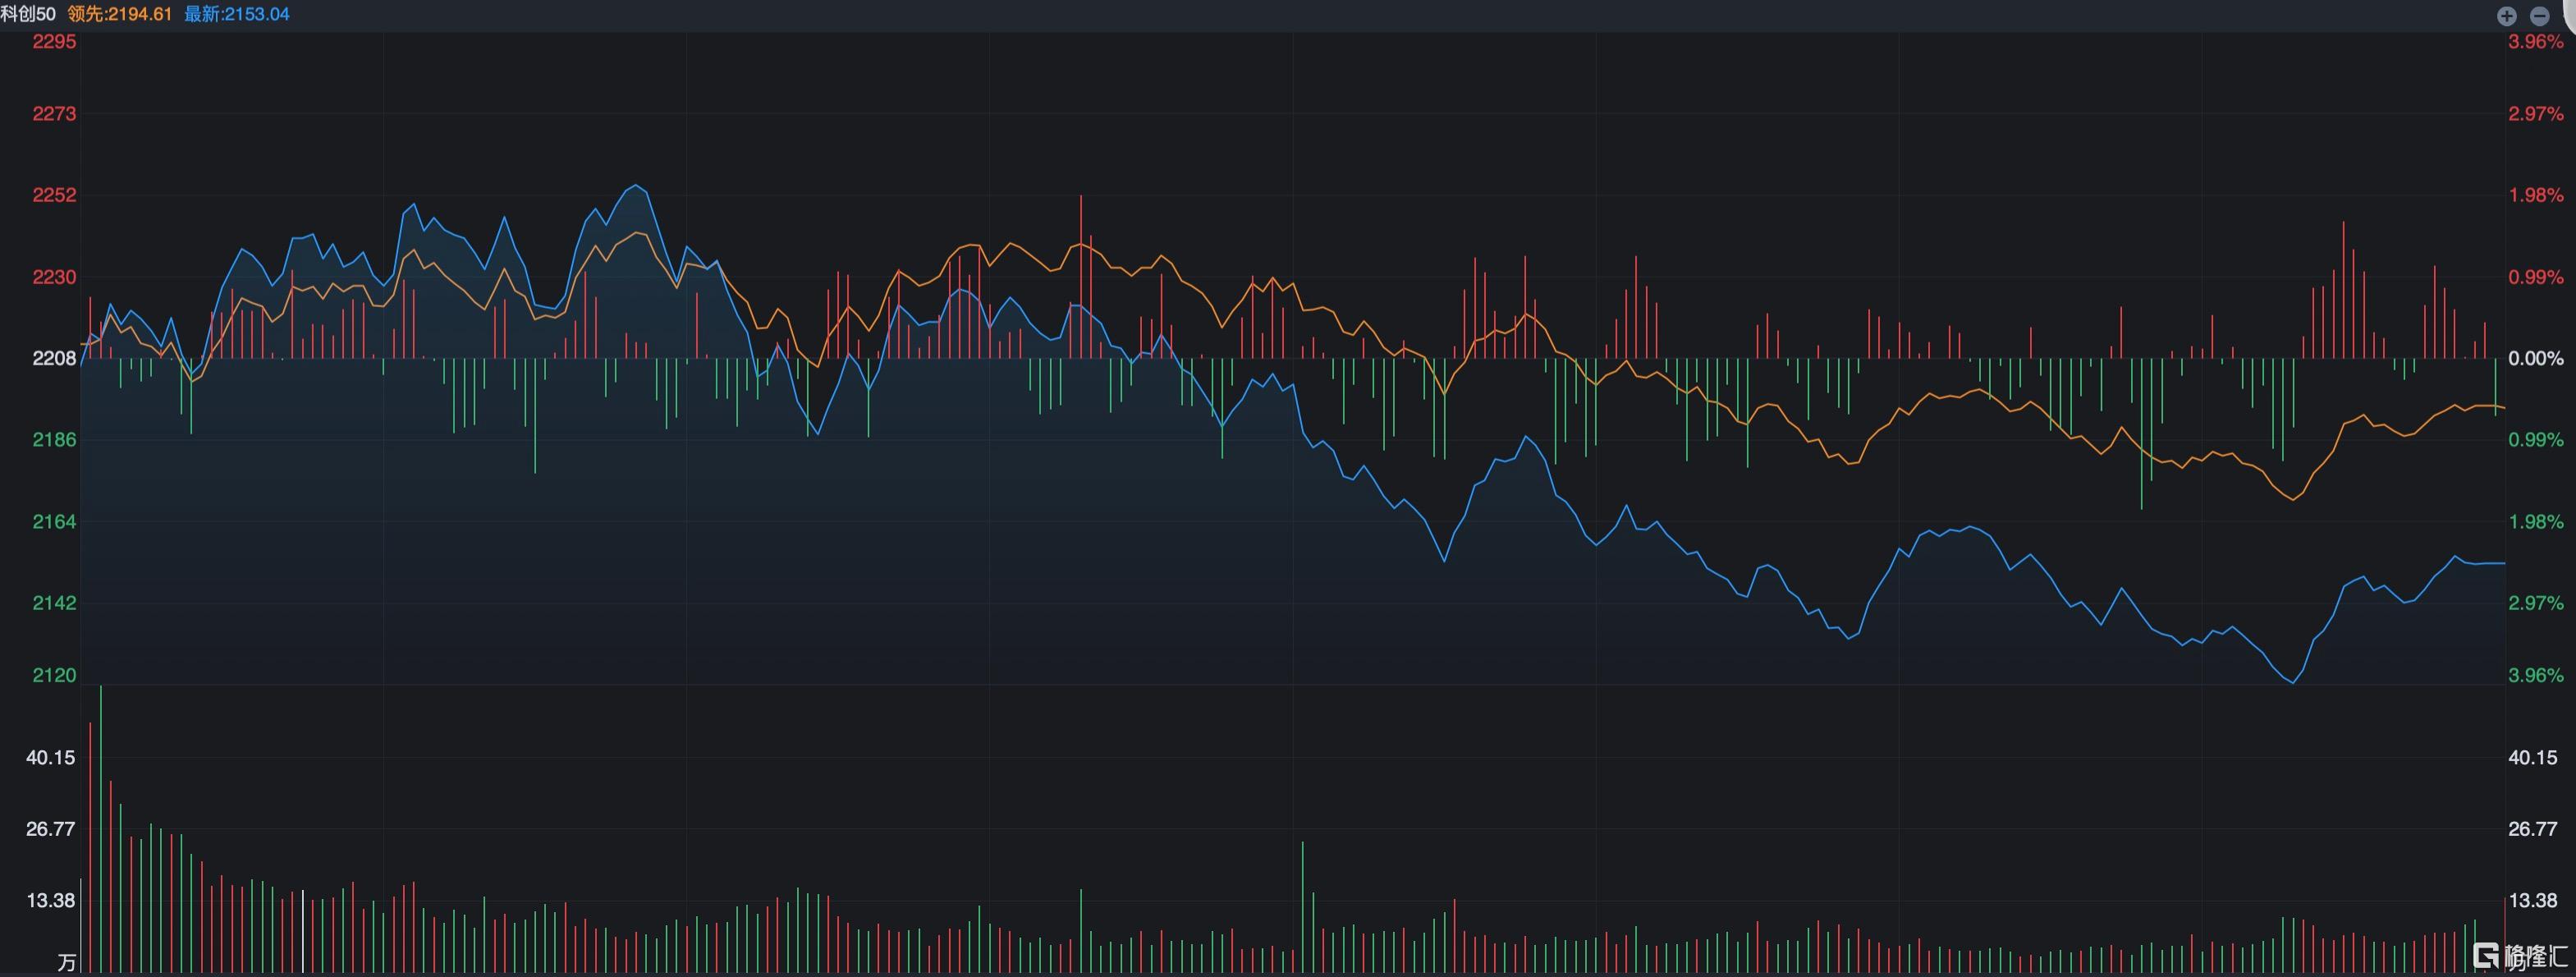Image resolution: width=2576 pixels, height=977 pixels.
Task: Click the tall green mid-session volume spike
Action: (x=1303, y=908)
